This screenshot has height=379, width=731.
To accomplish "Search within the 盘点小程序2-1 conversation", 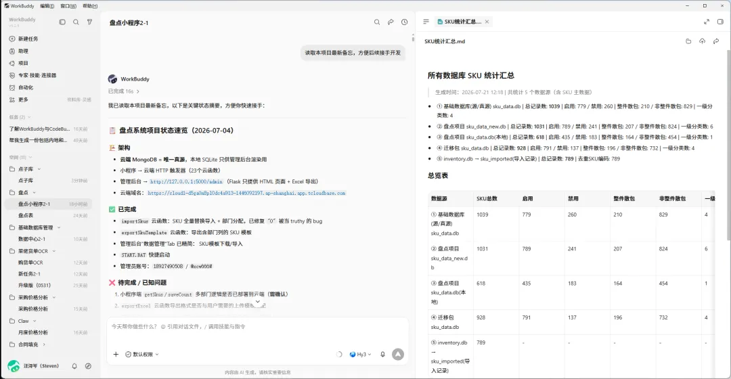I will (x=377, y=22).
